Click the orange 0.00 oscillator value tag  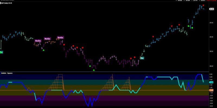(211, 90)
